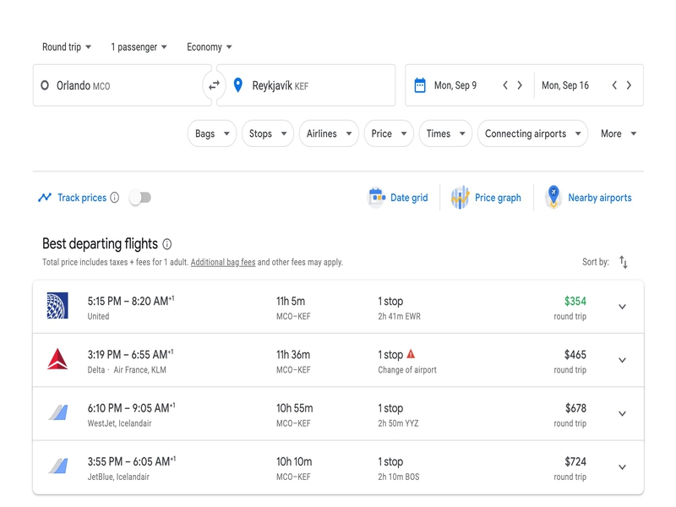Open the Economy class dropdown

click(x=209, y=46)
